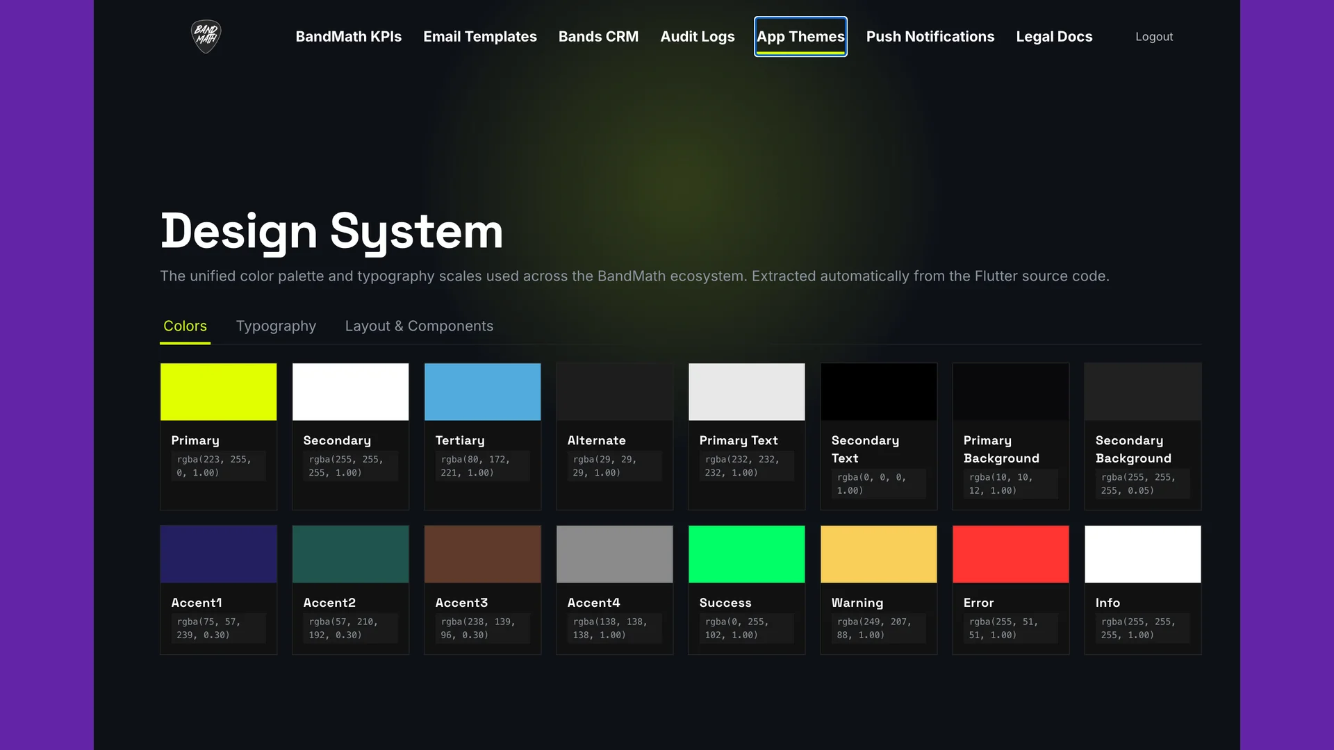The image size is (1334, 750).
Task: Click the Warning yellow swatch
Action: tap(878, 554)
